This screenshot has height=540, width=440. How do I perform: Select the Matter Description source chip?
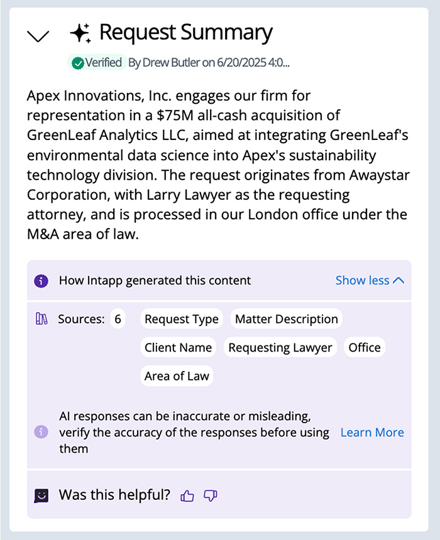286,319
